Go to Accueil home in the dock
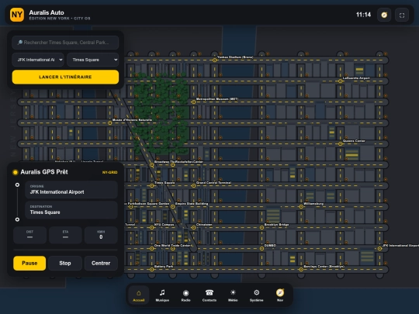Image resolution: width=419 pixels, height=314 pixels. point(139,295)
